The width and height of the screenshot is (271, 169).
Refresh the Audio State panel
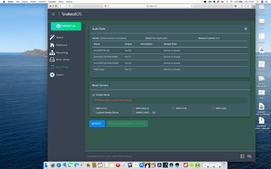click(x=246, y=29)
